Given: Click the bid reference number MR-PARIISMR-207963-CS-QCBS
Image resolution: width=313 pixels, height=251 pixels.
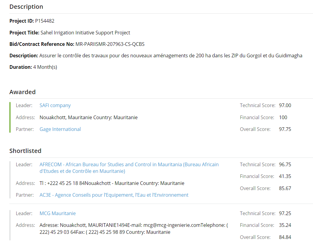Looking at the screenshot, I should click(x=110, y=44).
